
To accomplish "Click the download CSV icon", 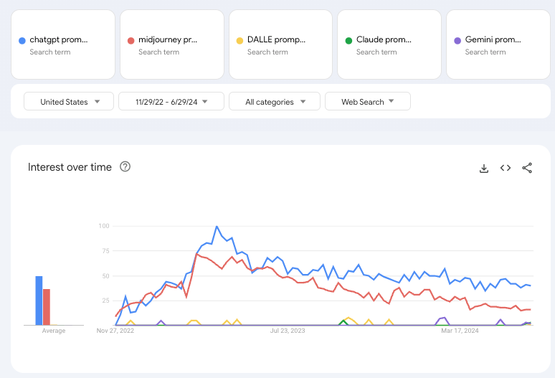I will coord(484,168).
